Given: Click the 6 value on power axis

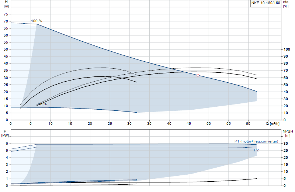Looking at the screenshot, I should pos(7,144).
